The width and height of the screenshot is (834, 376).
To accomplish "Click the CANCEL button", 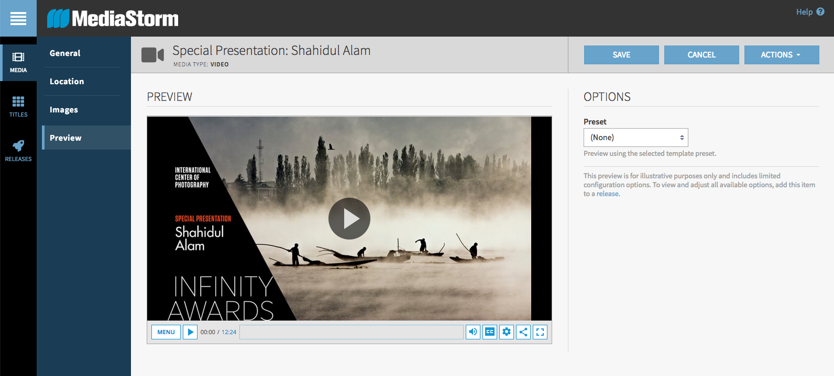I will tap(701, 55).
